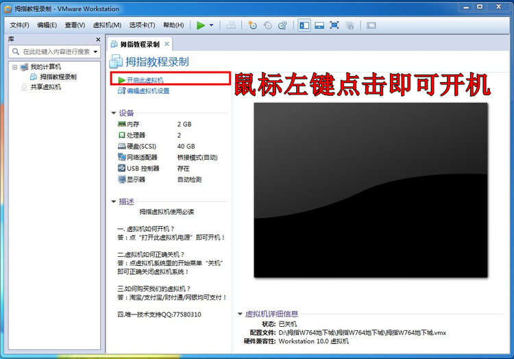Click the Unity mode toolbar icon

(x=350, y=25)
